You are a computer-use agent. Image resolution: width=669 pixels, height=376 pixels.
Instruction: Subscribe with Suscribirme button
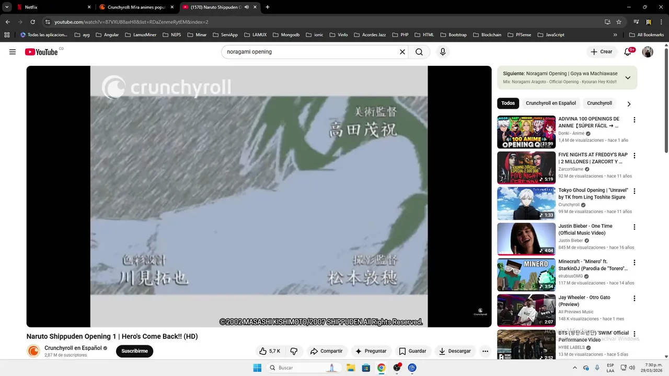[x=134, y=351]
